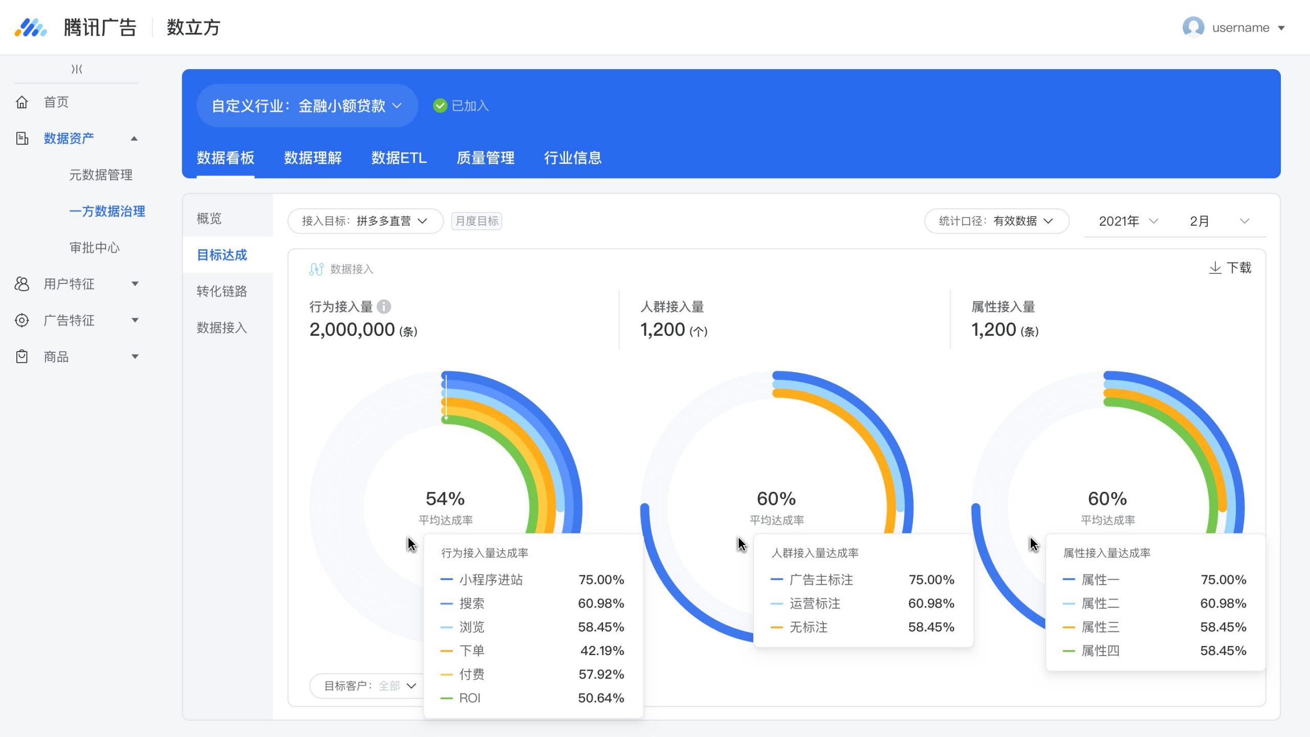This screenshot has width=1310, height=737.
Task: Click the 属性二 60.98% row
Action: click(x=1154, y=603)
